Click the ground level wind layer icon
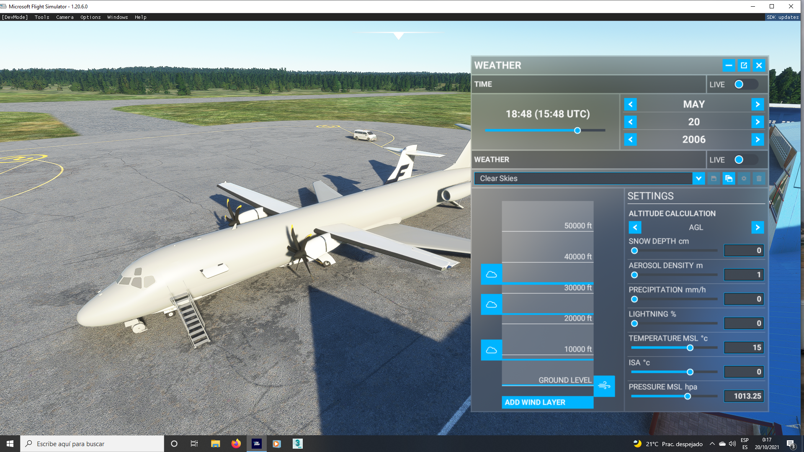This screenshot has height=452, width=804. [604, 385]
